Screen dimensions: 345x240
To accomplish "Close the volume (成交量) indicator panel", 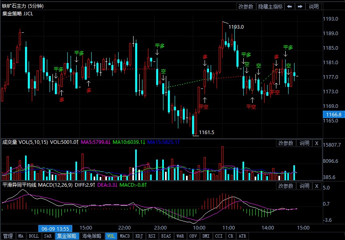I will click(317, 143).
